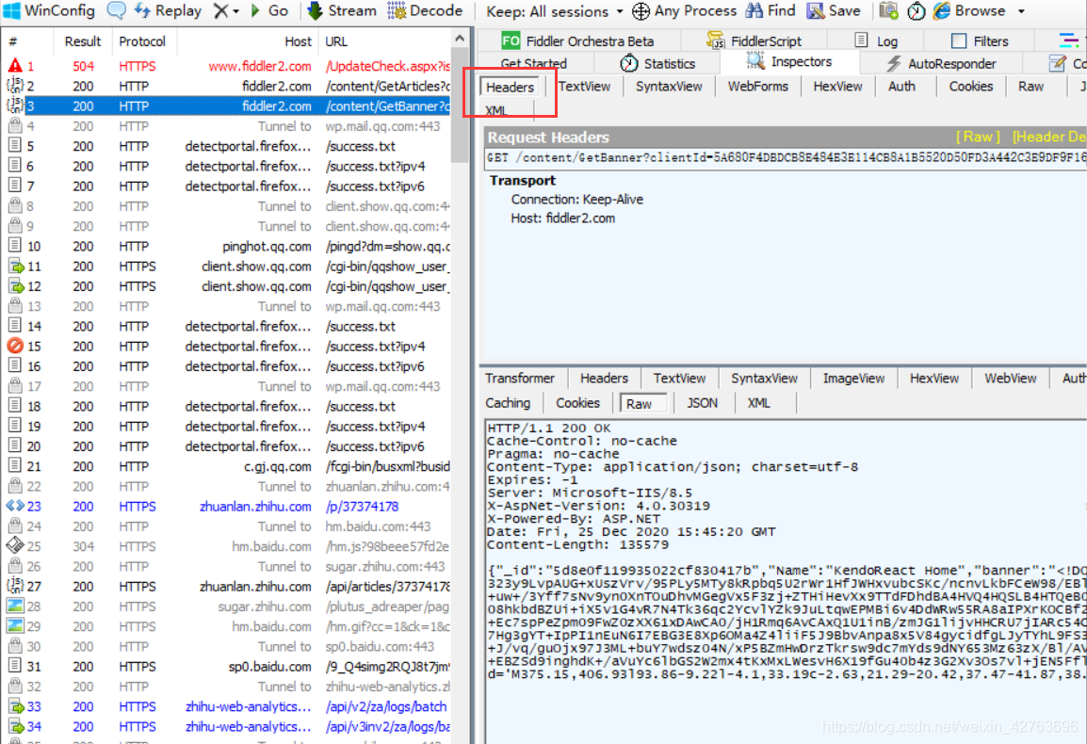1087x744 pixels.
Task: Select session 21 c.gj.qq.com row
Action: tap(227, 466)
